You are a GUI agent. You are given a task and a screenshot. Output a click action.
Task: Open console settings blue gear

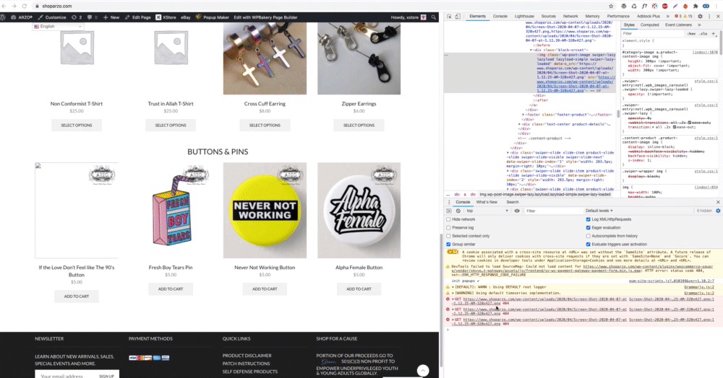(718, 211)
